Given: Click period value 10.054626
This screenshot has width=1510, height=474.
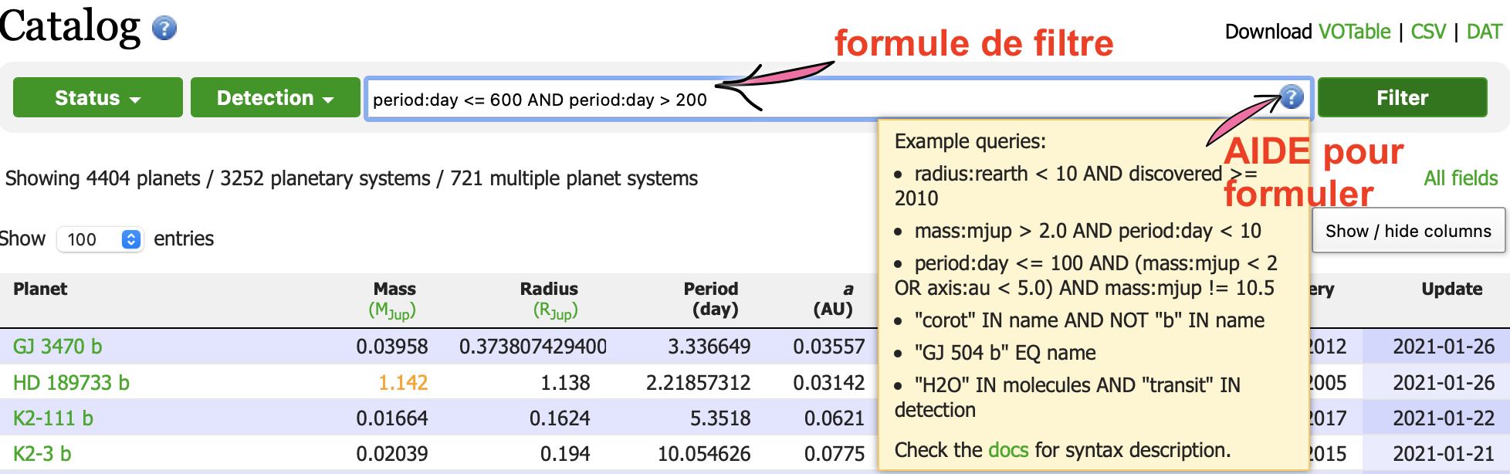Looking at the screenshot, I should coord(704,454).
